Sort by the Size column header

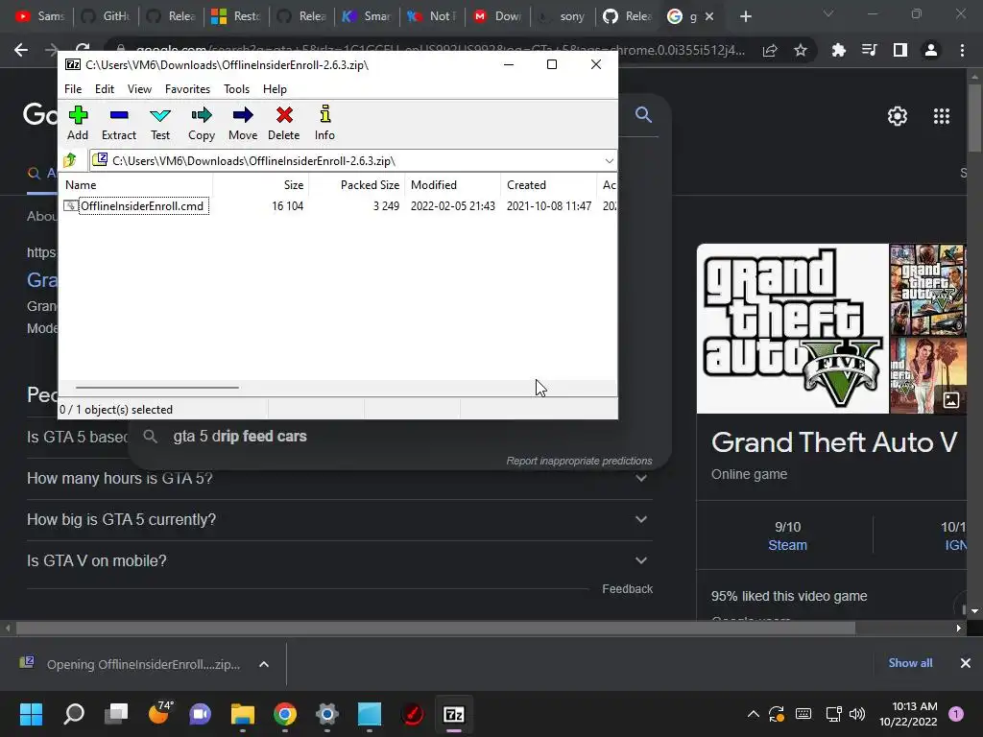(261, 185)
